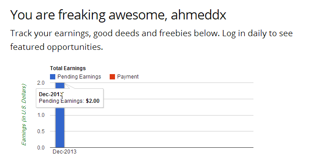Click the 2.0 y-axis tick label
Image resolution: width=322 pixels, height=161 pixels.
(41, 83)
